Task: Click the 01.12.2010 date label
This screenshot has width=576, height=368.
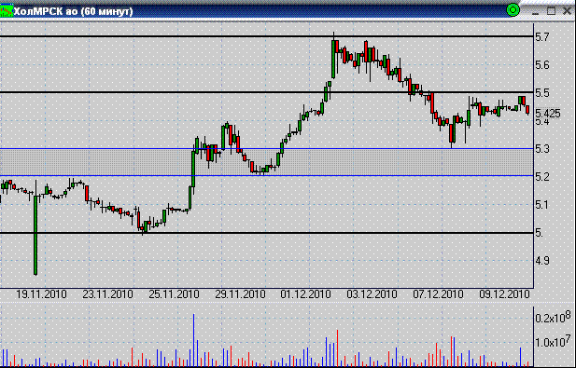Action: (x=305, y=294)
